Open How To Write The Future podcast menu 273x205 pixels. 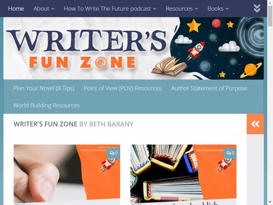click(x=110, y=9)
